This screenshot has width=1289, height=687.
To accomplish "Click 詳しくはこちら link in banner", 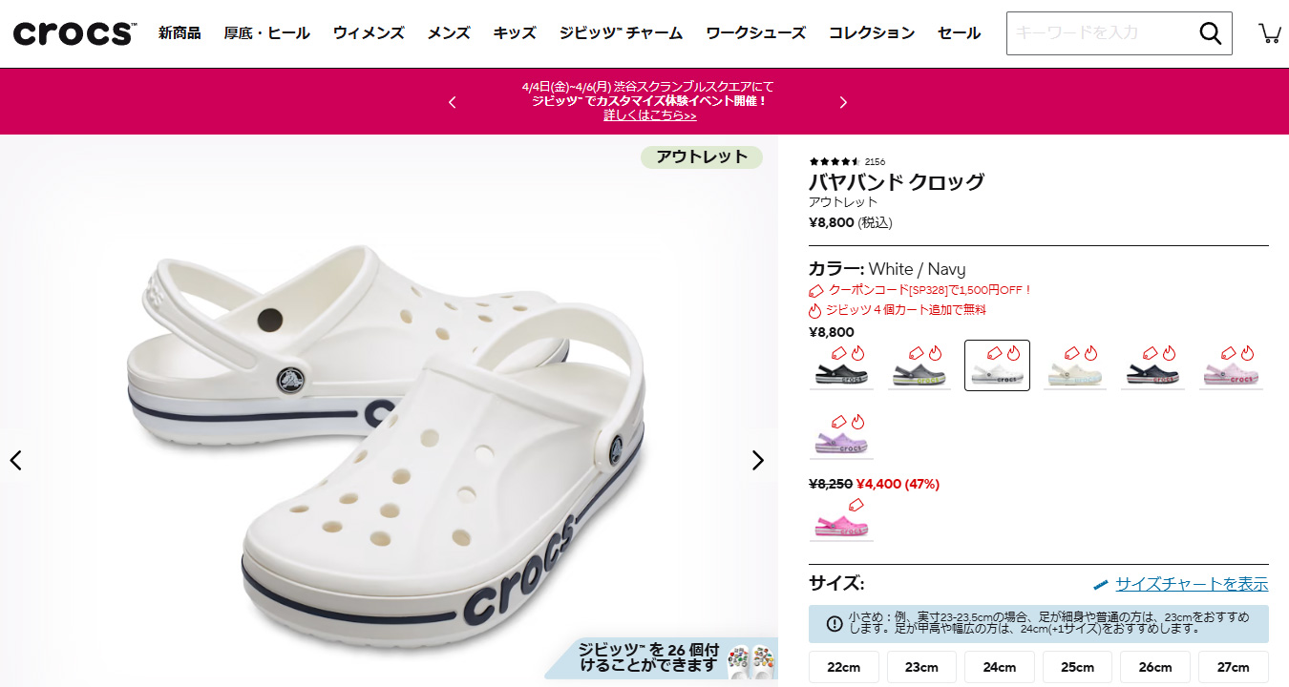I will tap(650, 115).
